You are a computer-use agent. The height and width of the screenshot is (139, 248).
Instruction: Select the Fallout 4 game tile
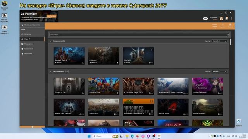[104, 56]
